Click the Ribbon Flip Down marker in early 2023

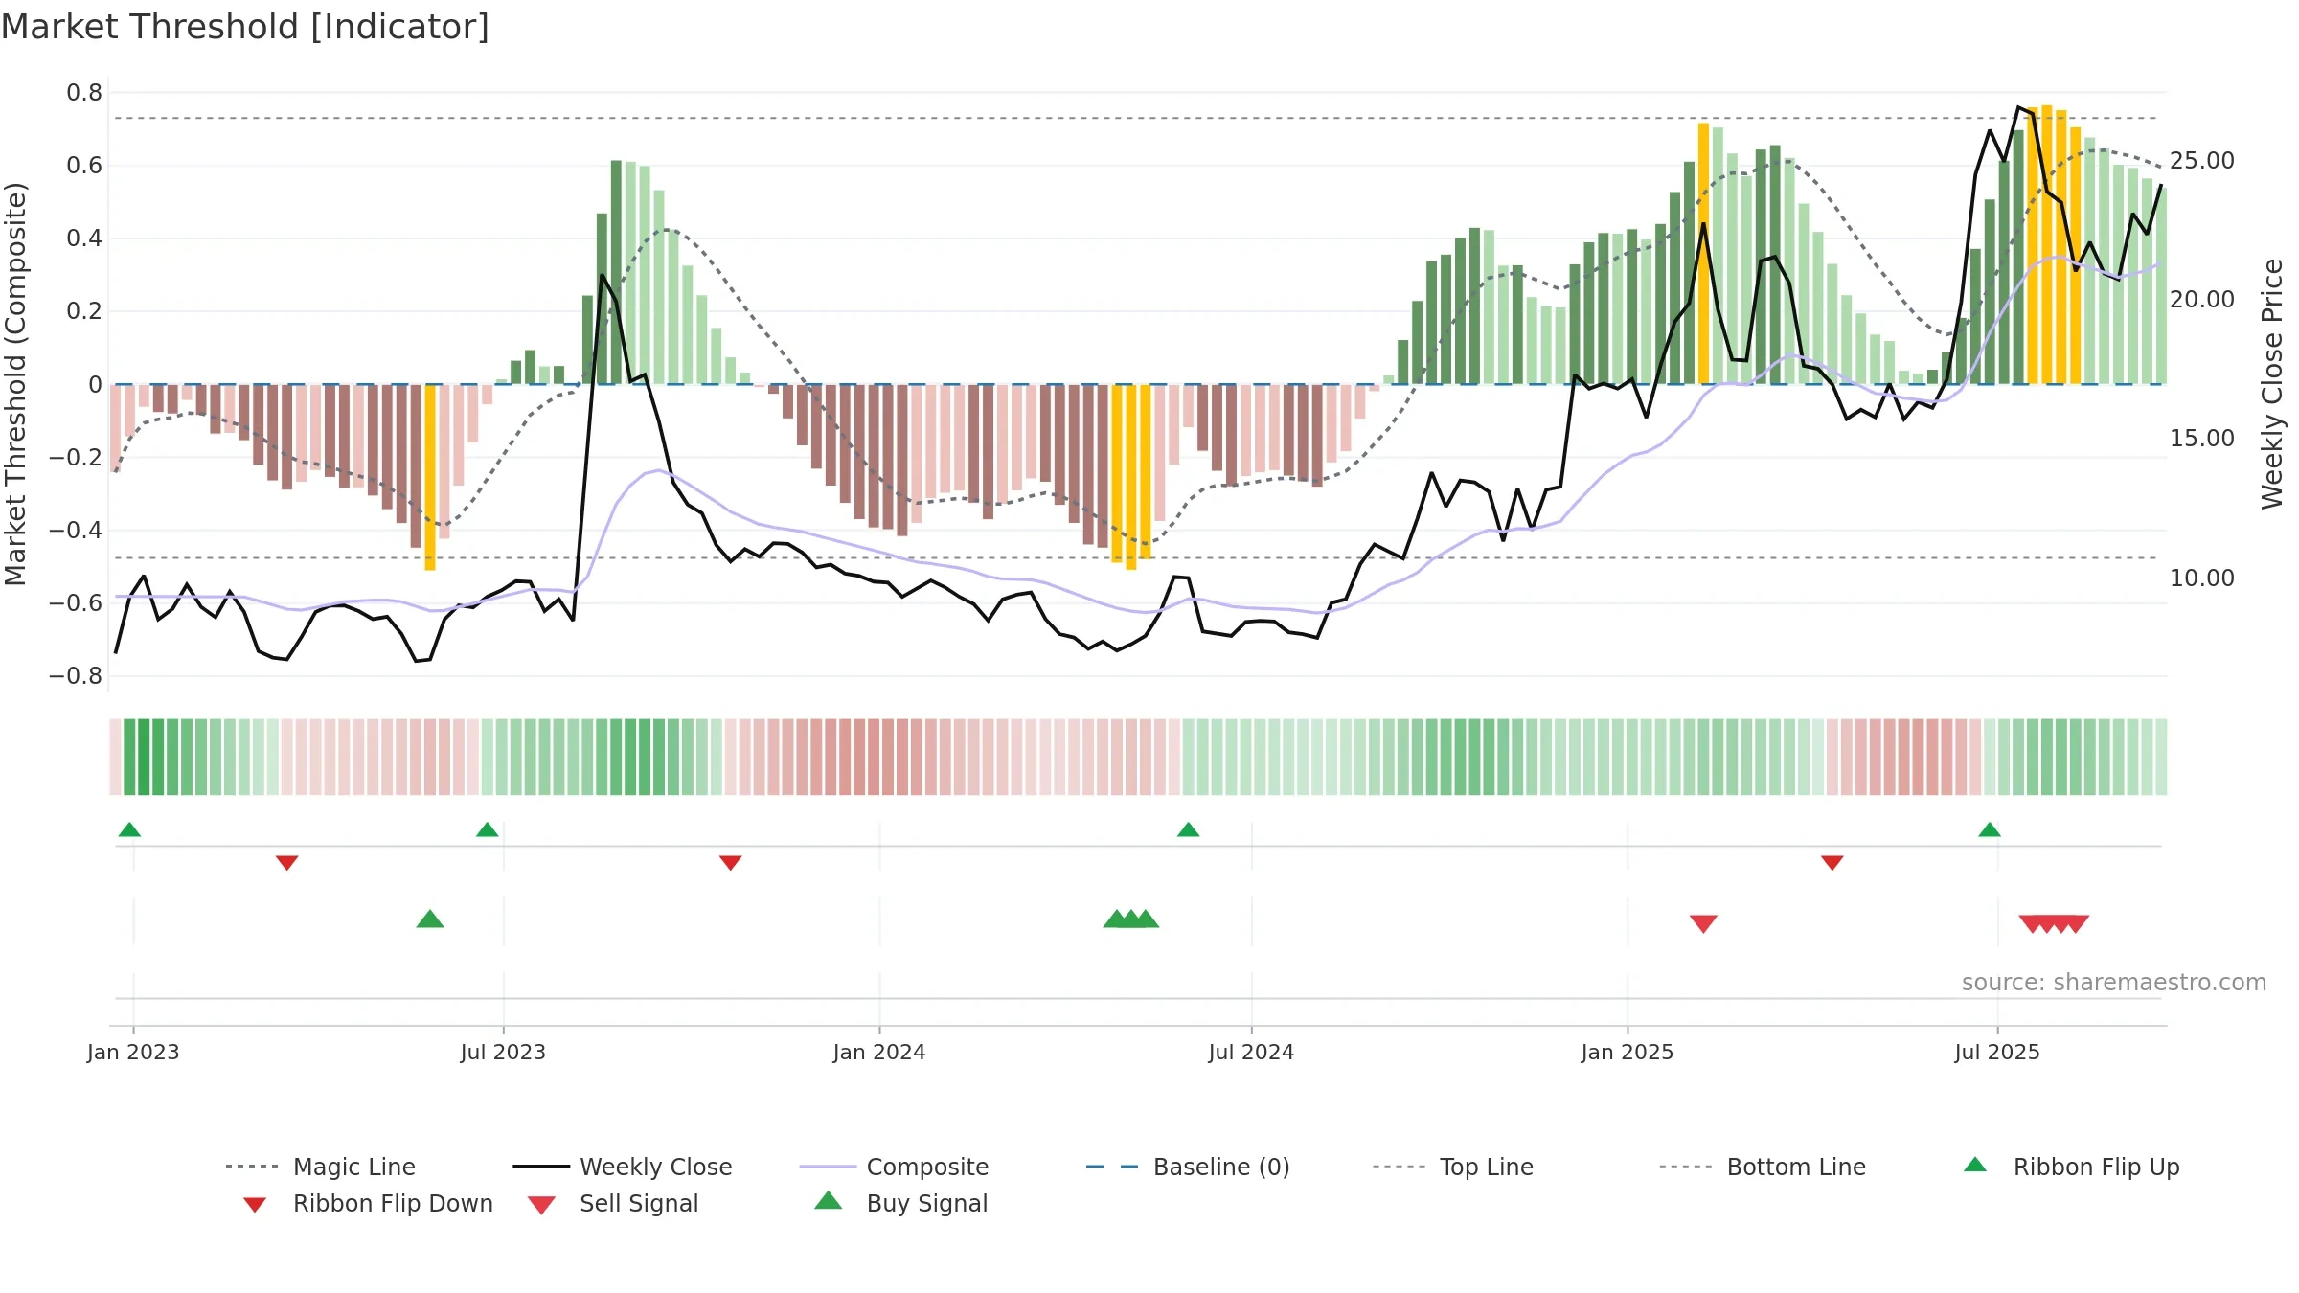pos(286,863)
